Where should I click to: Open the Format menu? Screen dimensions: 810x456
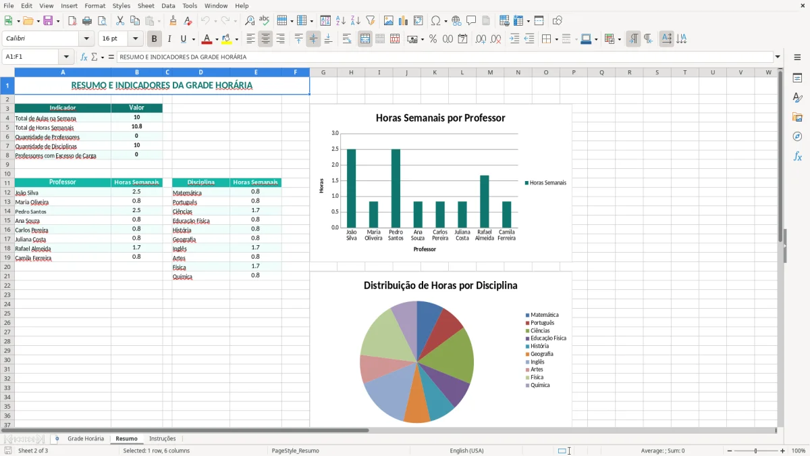coord(94,5)
